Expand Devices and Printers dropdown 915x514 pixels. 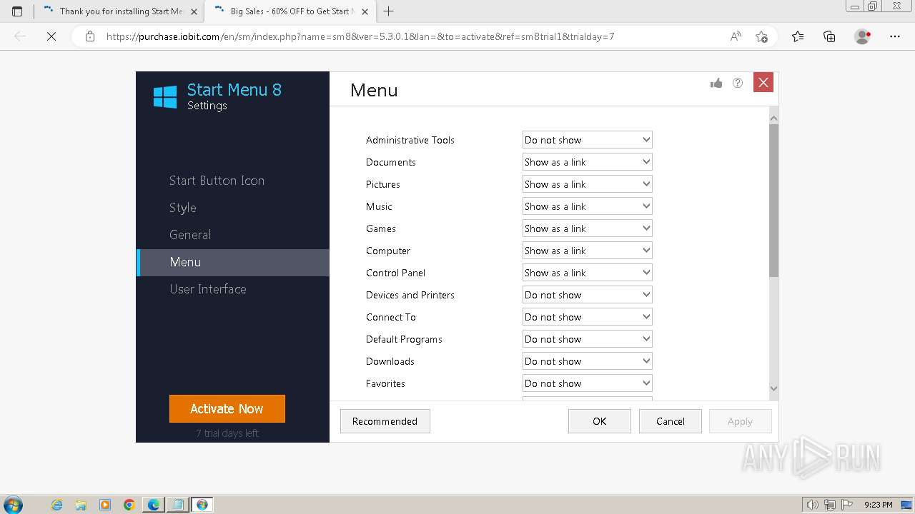point(587,295)
